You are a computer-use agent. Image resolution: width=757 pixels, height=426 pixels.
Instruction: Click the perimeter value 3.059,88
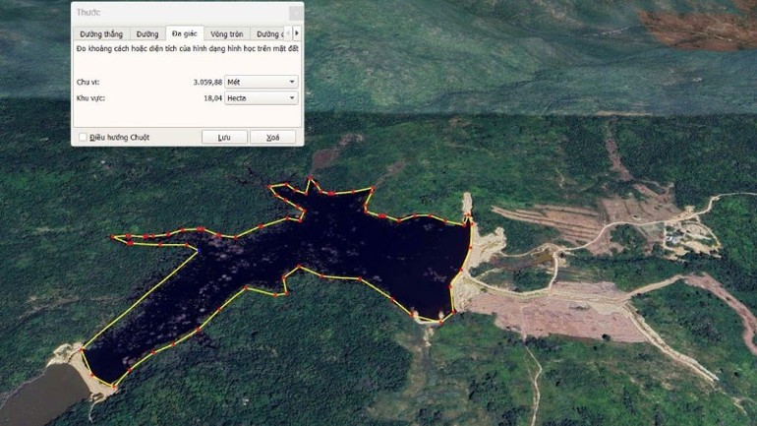tap(206, 82)
